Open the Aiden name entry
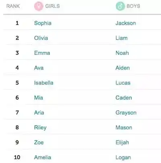The height and width of the screenshot is (163, 161). click(x=123, y=68)
